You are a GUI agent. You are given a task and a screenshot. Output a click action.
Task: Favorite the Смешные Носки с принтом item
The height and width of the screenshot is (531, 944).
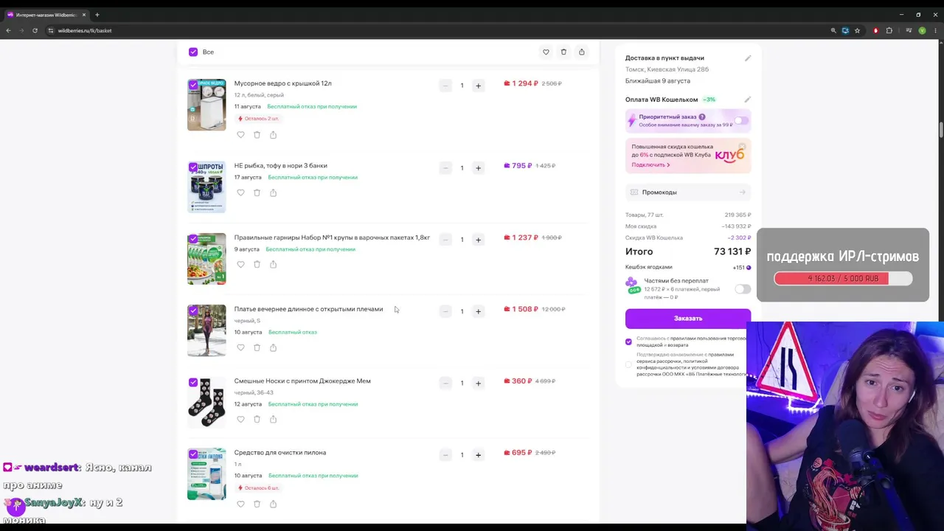[x=240, y=419]
